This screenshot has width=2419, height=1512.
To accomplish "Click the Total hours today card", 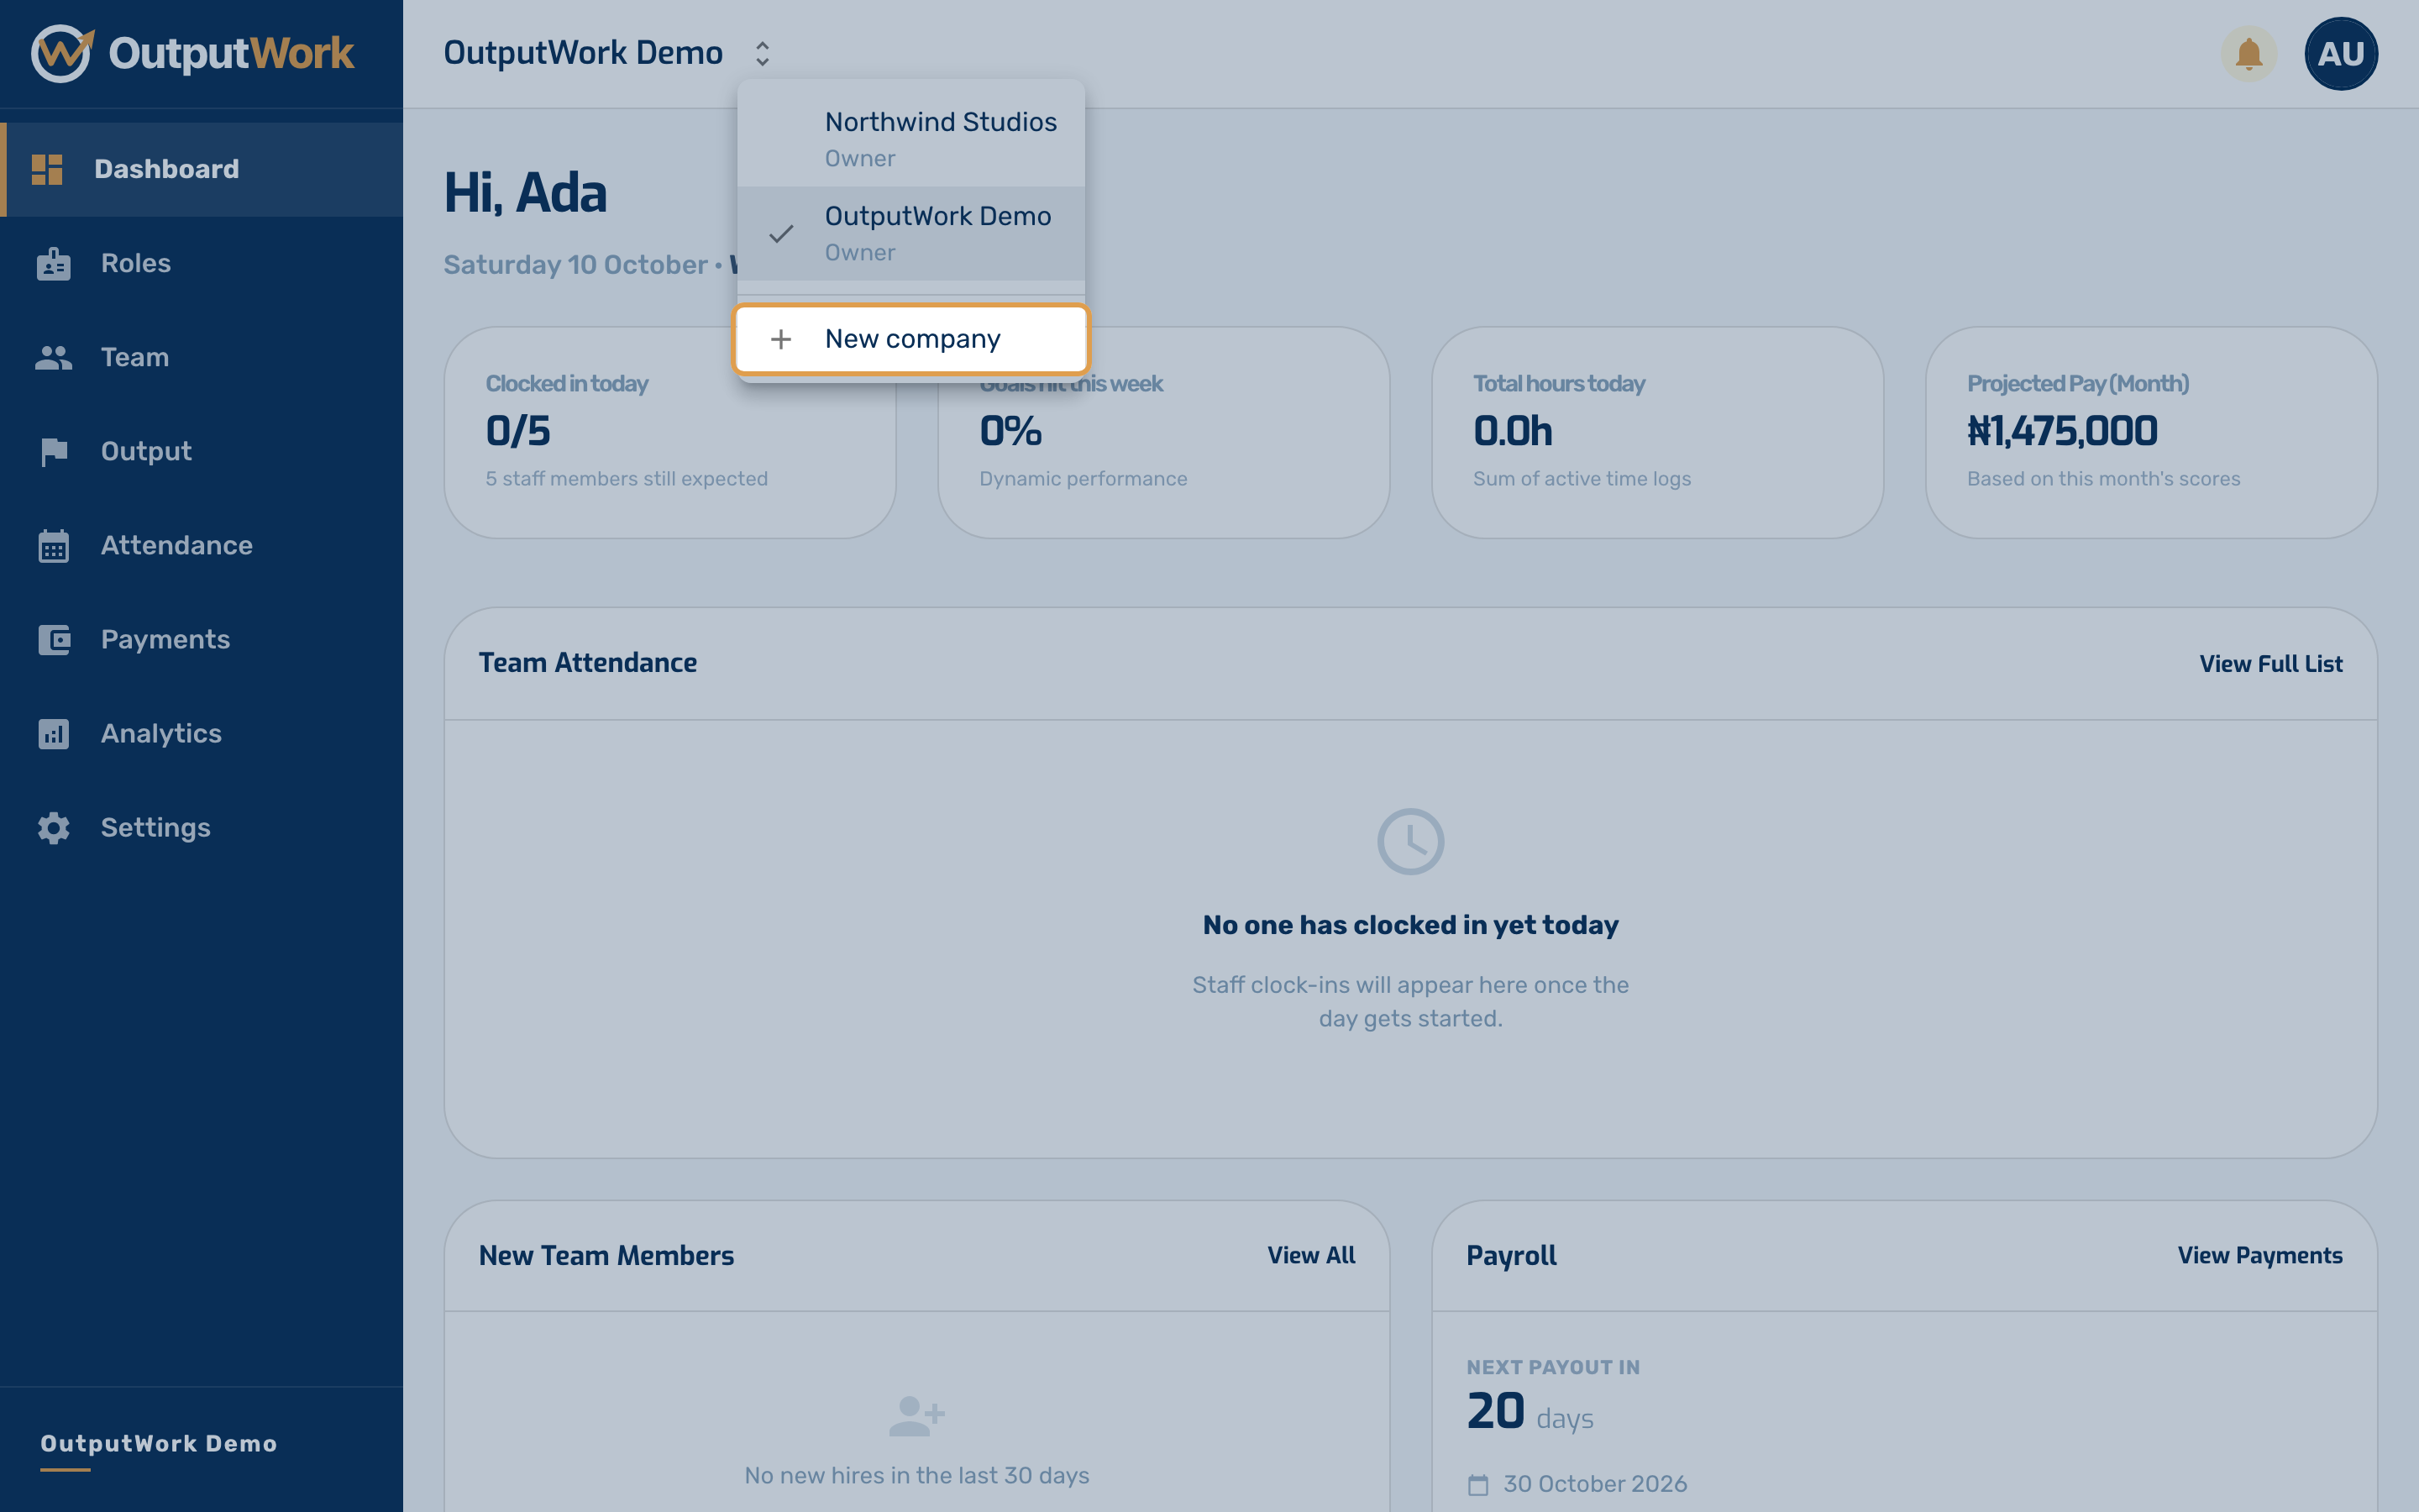I will (1657, 432).
